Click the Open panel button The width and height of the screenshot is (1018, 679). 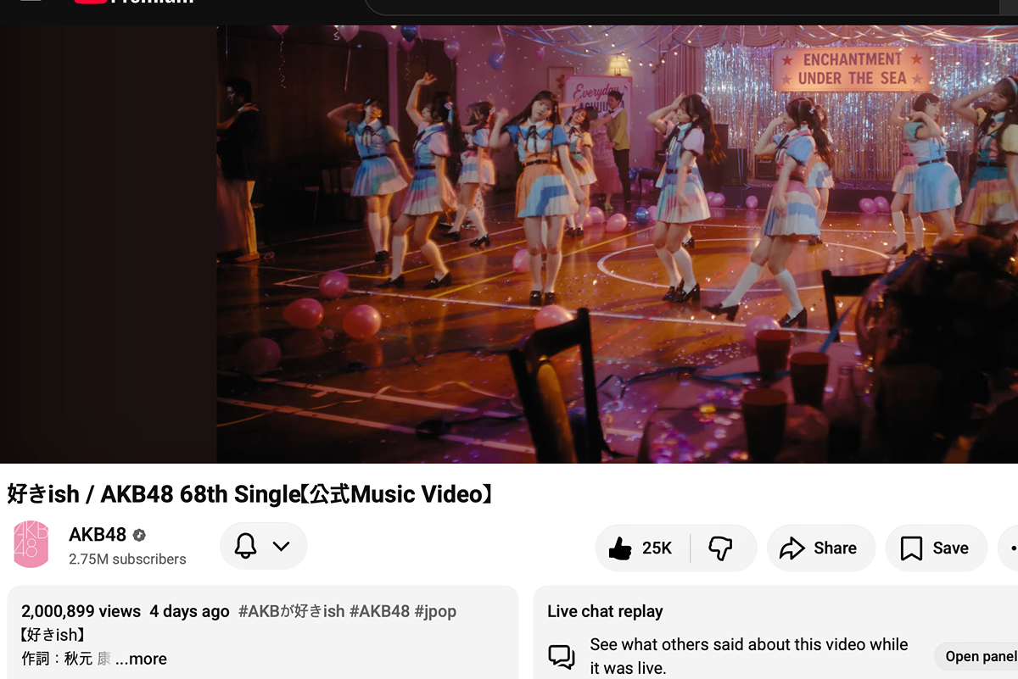[x=977, y=656]
